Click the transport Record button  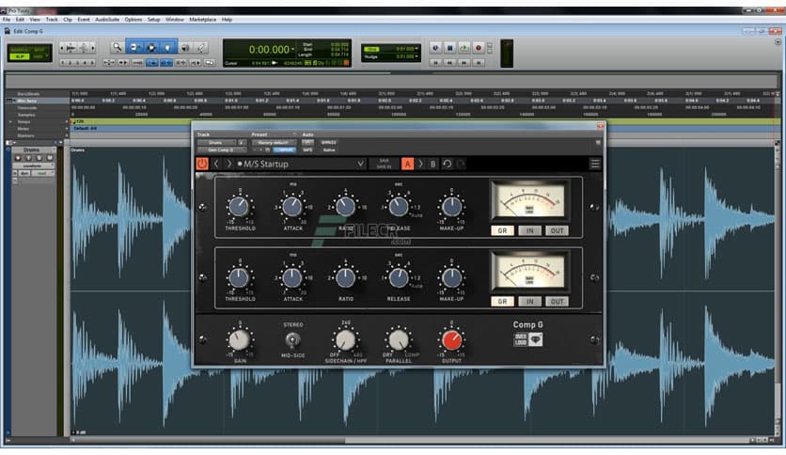pos(479,48)
